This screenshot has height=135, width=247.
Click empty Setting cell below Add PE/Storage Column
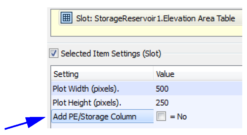click(x=101, y=126)
